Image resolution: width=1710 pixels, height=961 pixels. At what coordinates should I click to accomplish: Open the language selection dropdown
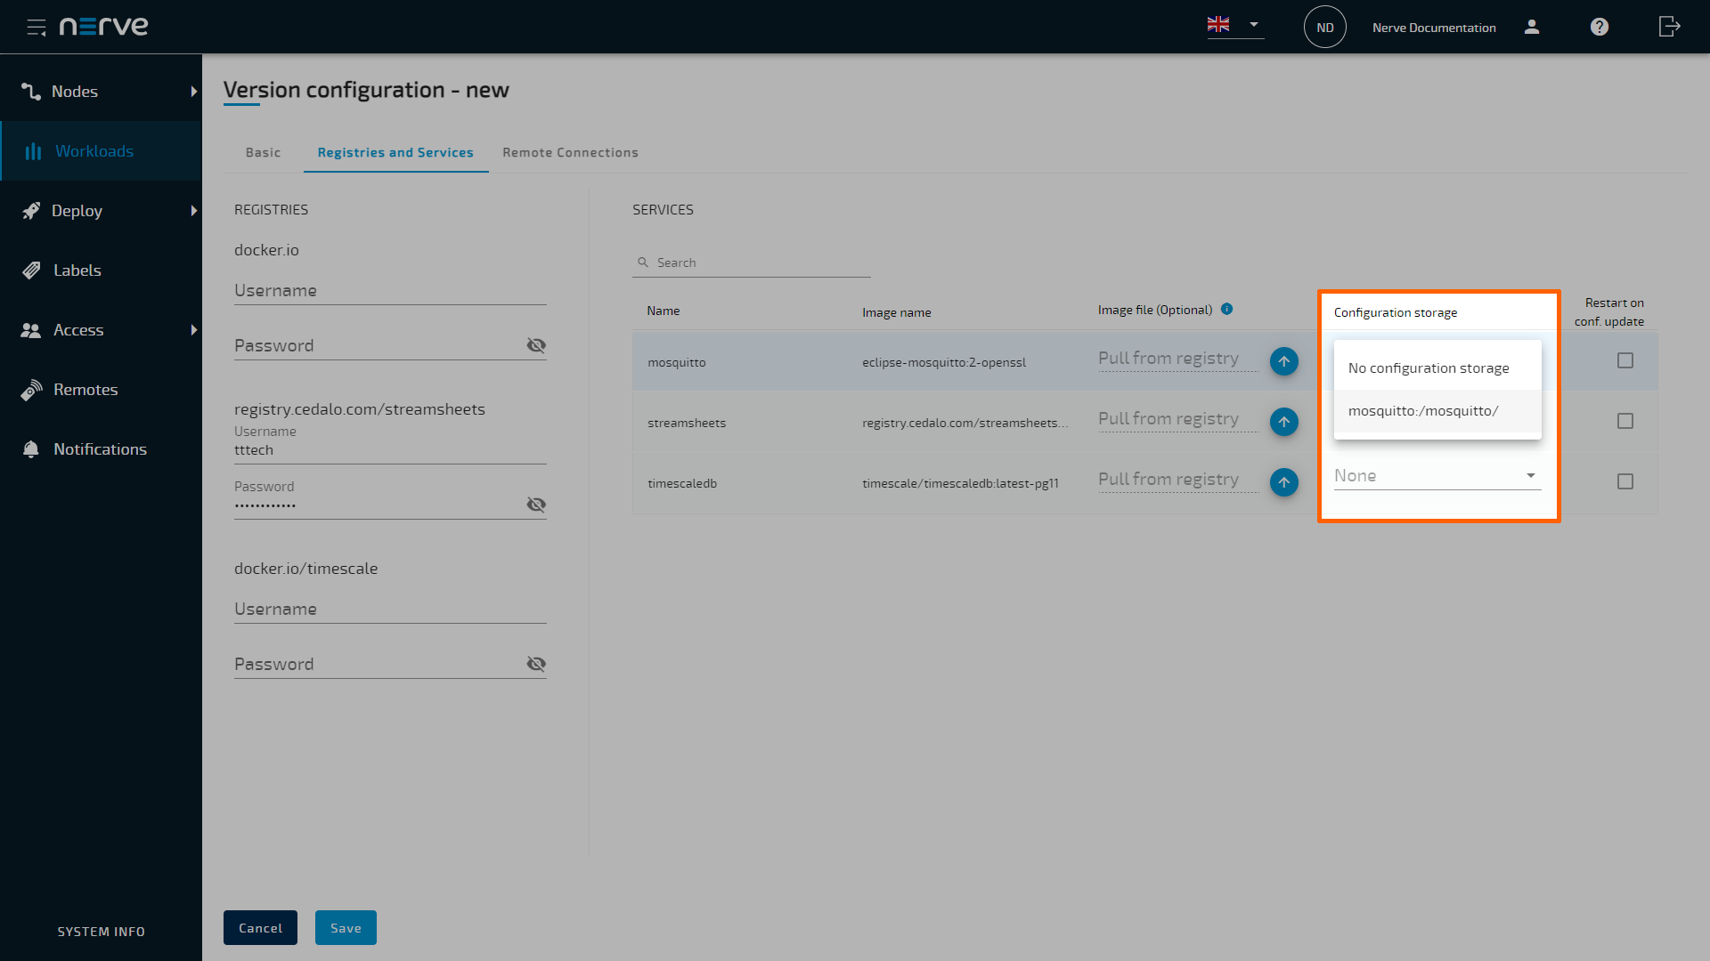point(1252,25)
